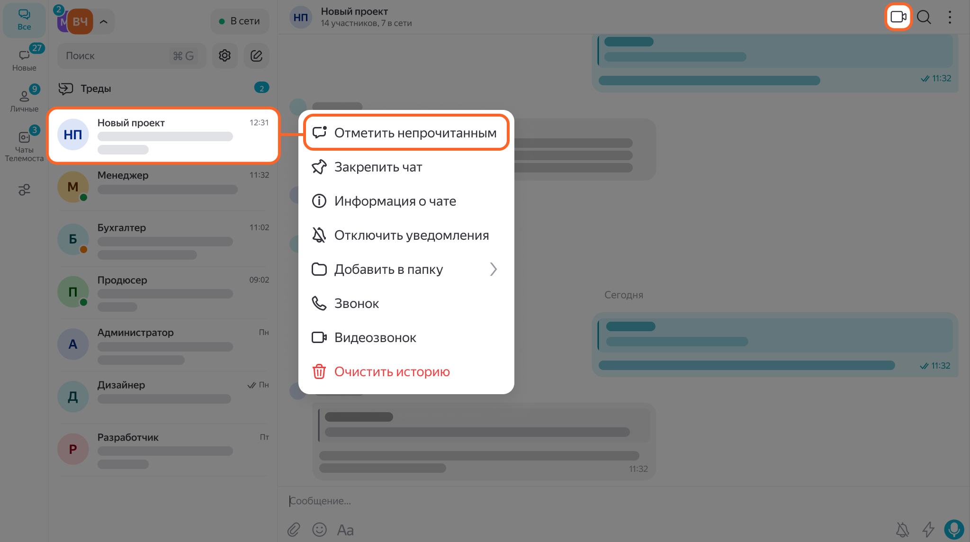Screen dimensions: 970x542
Task: Open messenger settings gear icon
Action: pyautogui.click(x=225, y=56)
